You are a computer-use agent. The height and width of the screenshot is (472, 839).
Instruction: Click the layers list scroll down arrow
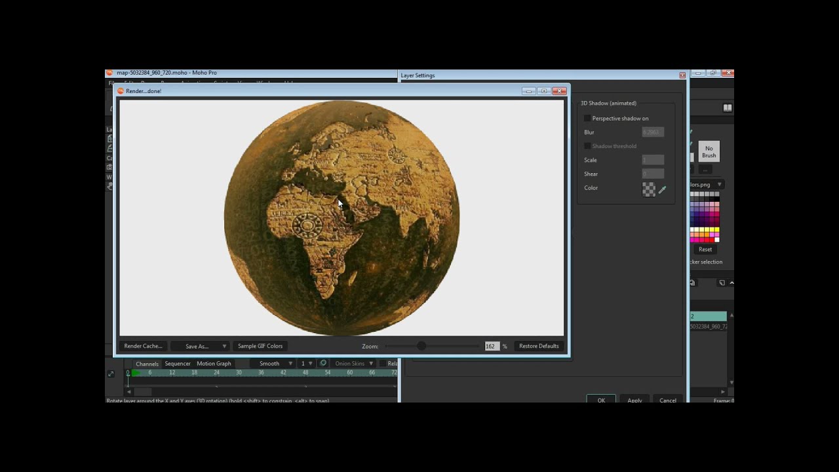click(732, 383)
